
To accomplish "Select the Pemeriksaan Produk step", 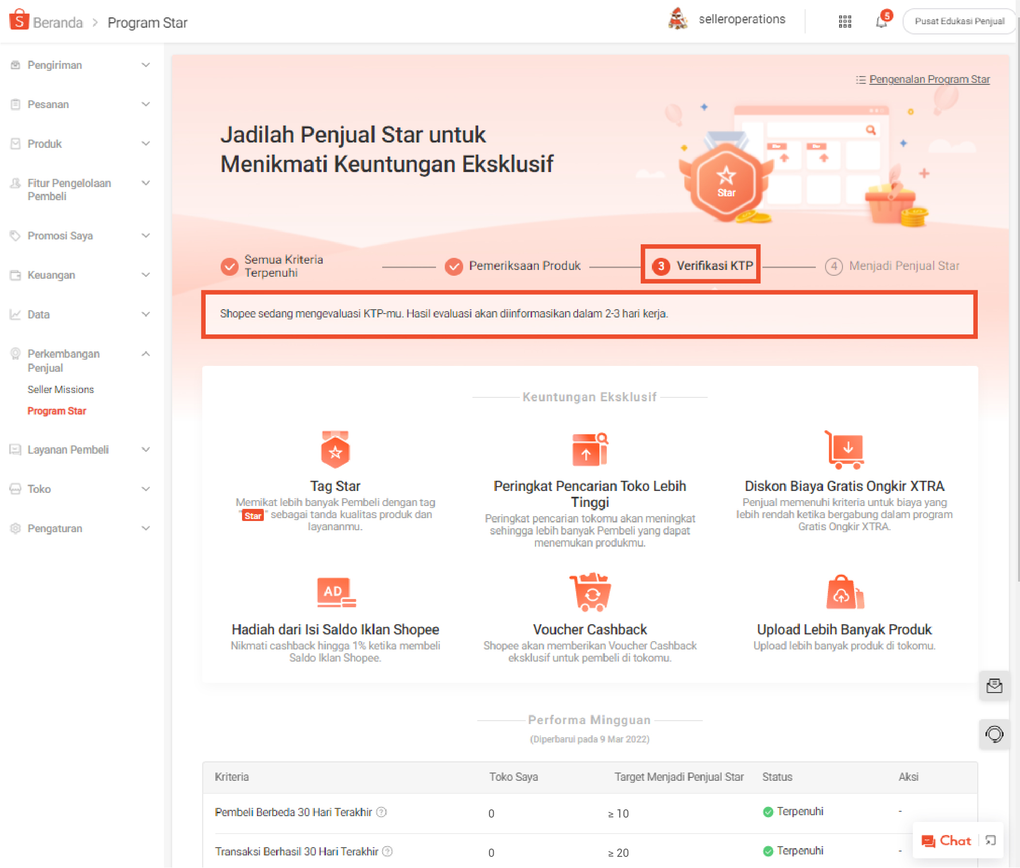I will click(x=513, y=266).
